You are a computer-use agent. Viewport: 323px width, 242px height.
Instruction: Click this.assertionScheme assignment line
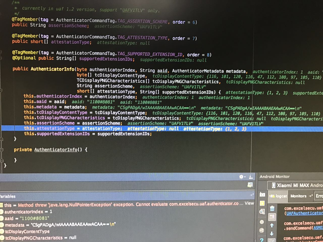pos(73,123)
